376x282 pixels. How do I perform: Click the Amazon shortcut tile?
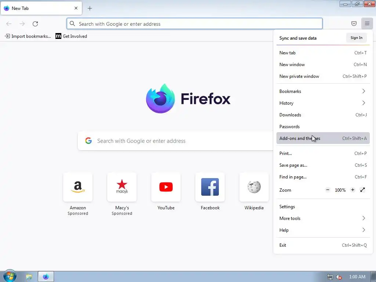coord(78,187)
